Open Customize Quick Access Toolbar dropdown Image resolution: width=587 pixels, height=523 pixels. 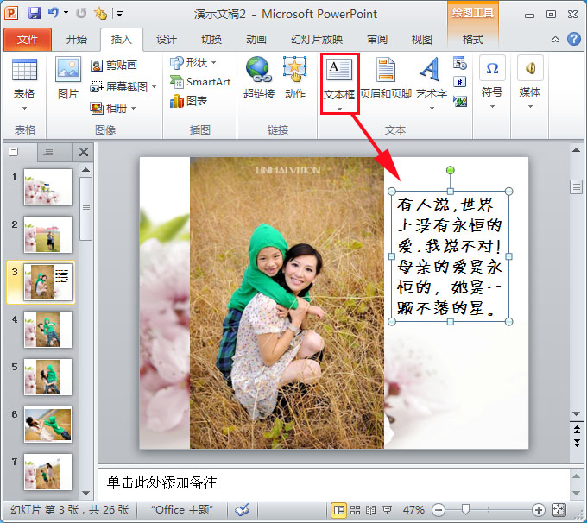(x=119, y=14)
